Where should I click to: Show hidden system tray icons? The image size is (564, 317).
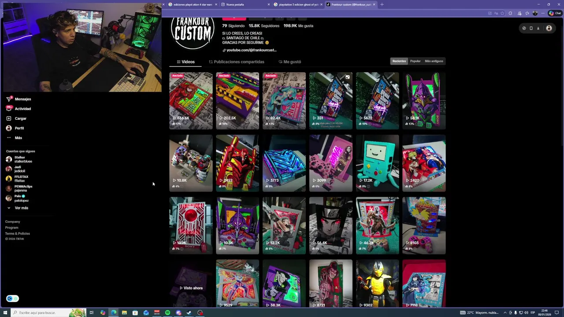tap(505, 313)
